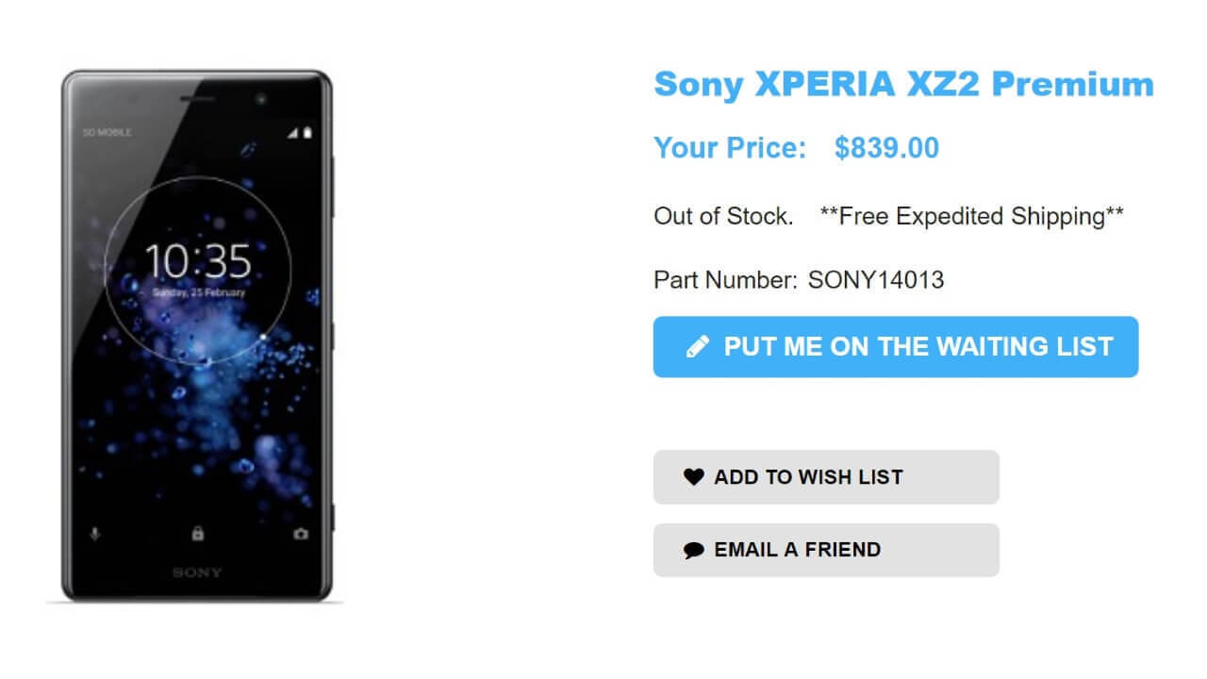Click the Out of Stock status text
The image size is (1207, 679).
coord(723,216)
